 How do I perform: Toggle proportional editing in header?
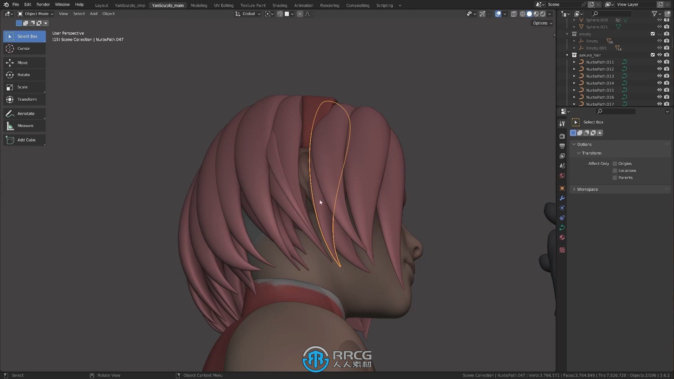300,14
